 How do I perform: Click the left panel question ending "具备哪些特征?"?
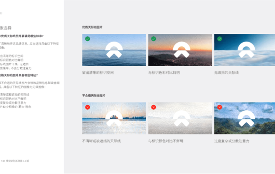(19, 75)
